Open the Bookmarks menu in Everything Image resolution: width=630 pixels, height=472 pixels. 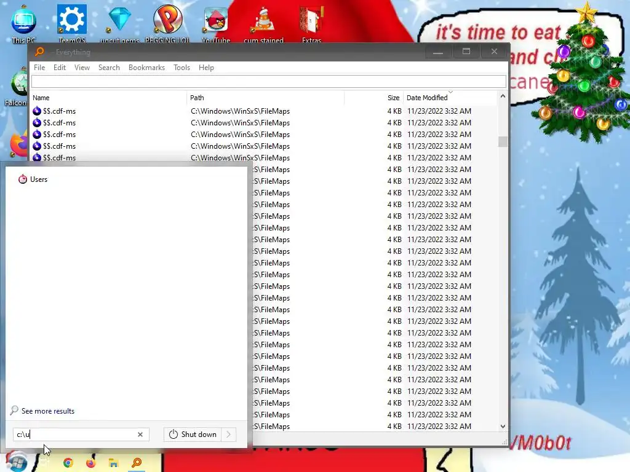(146, 68)
